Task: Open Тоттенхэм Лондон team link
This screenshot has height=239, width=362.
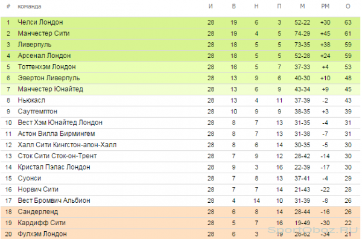Action: point(46,67)
